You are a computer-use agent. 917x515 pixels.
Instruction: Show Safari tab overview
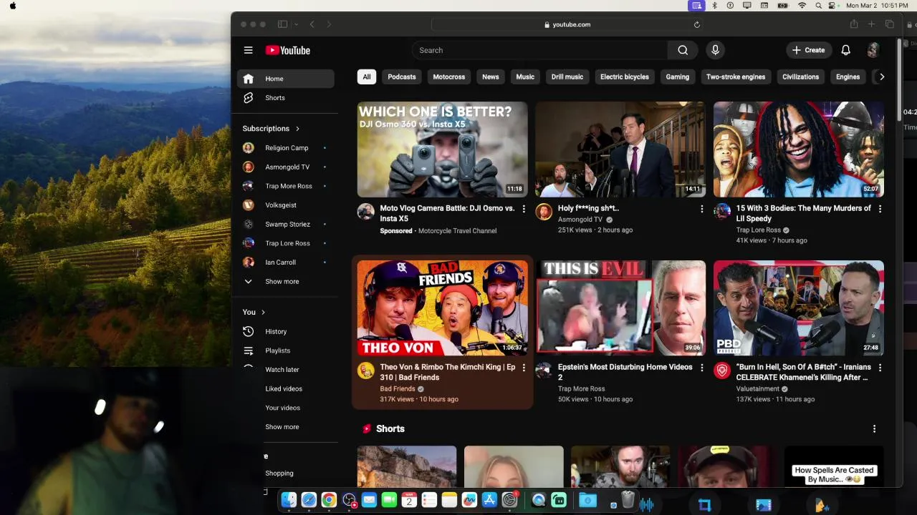(890, 24)
